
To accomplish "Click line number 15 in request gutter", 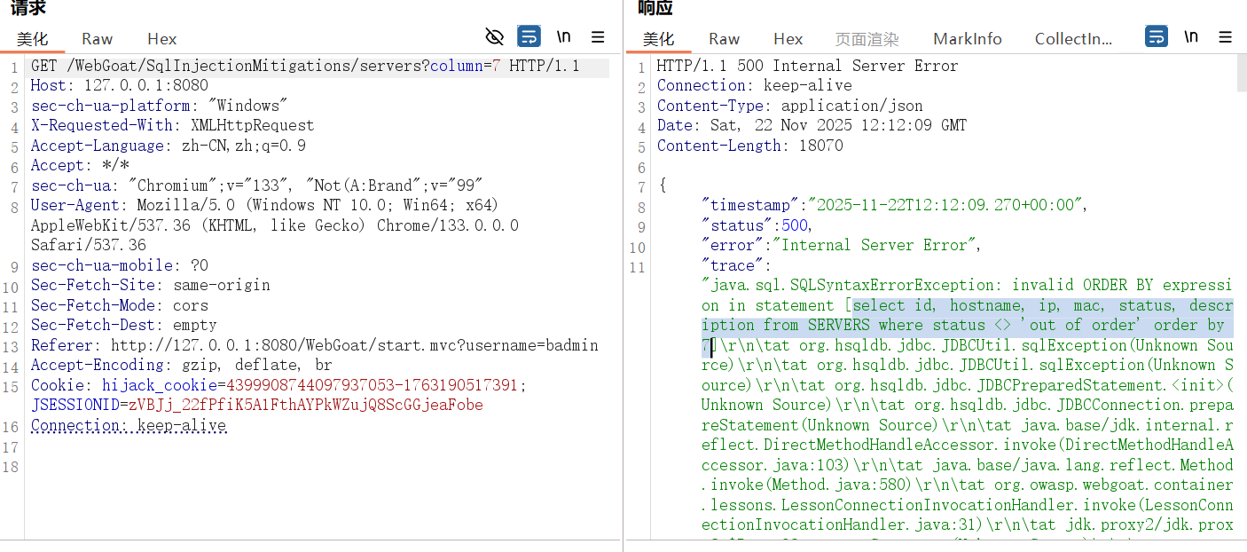I will [11, 385].
